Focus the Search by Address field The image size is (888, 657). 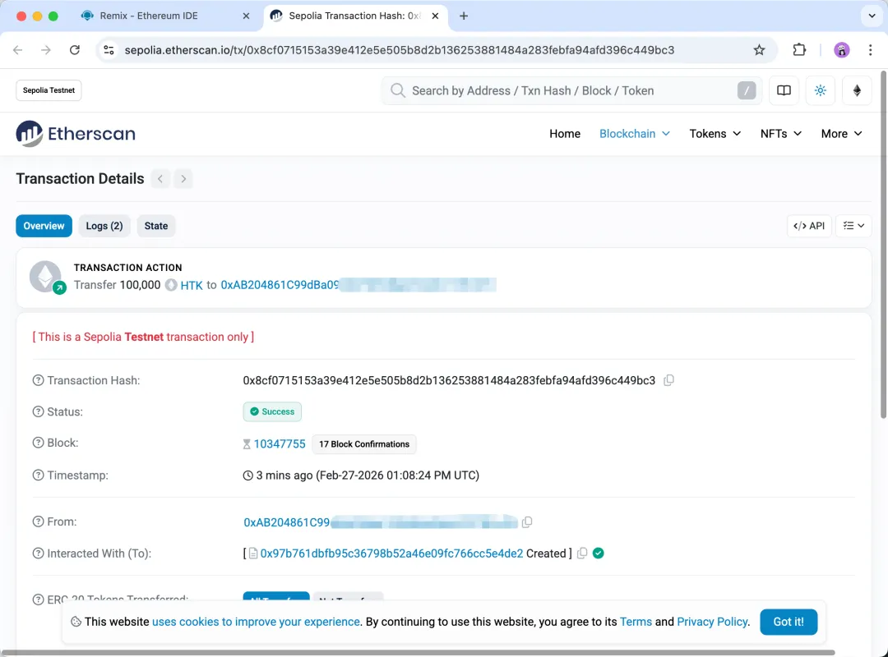click(x=572, y=90)
